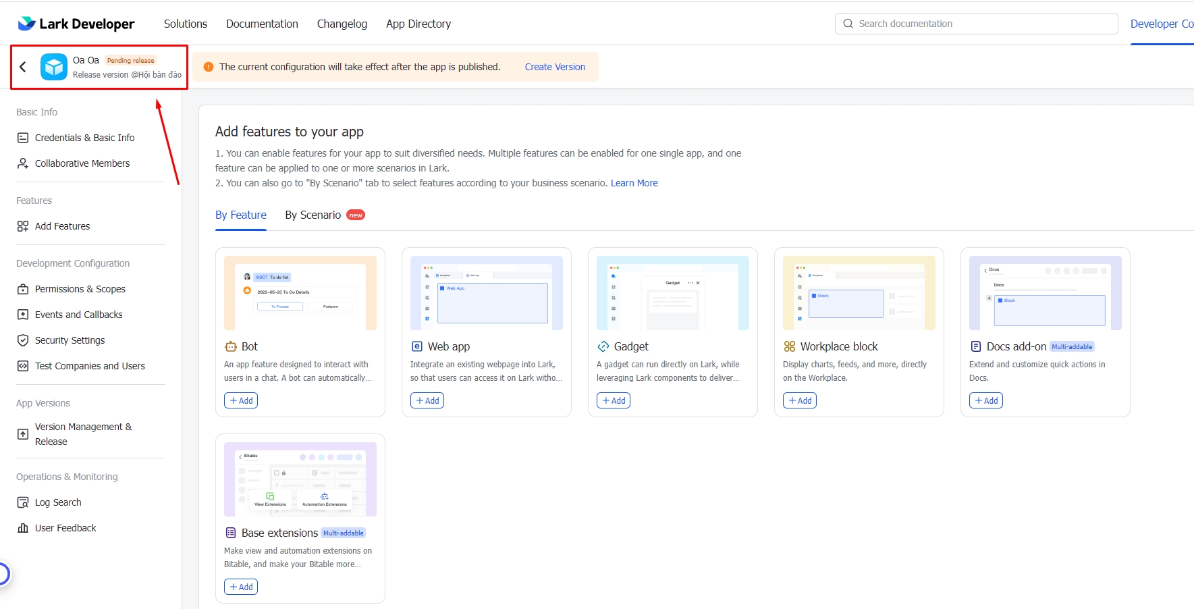Click the Security Settings shield icon

pos(23,340)
